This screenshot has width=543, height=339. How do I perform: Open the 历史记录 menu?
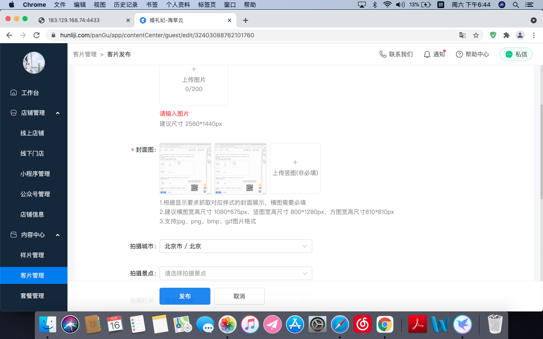(x=126, y=5)
